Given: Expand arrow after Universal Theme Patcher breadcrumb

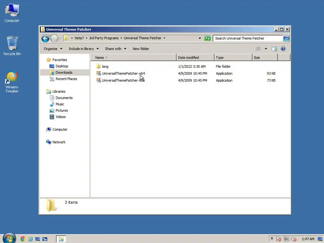Looking at the screenshot, I should pos(164,38).
